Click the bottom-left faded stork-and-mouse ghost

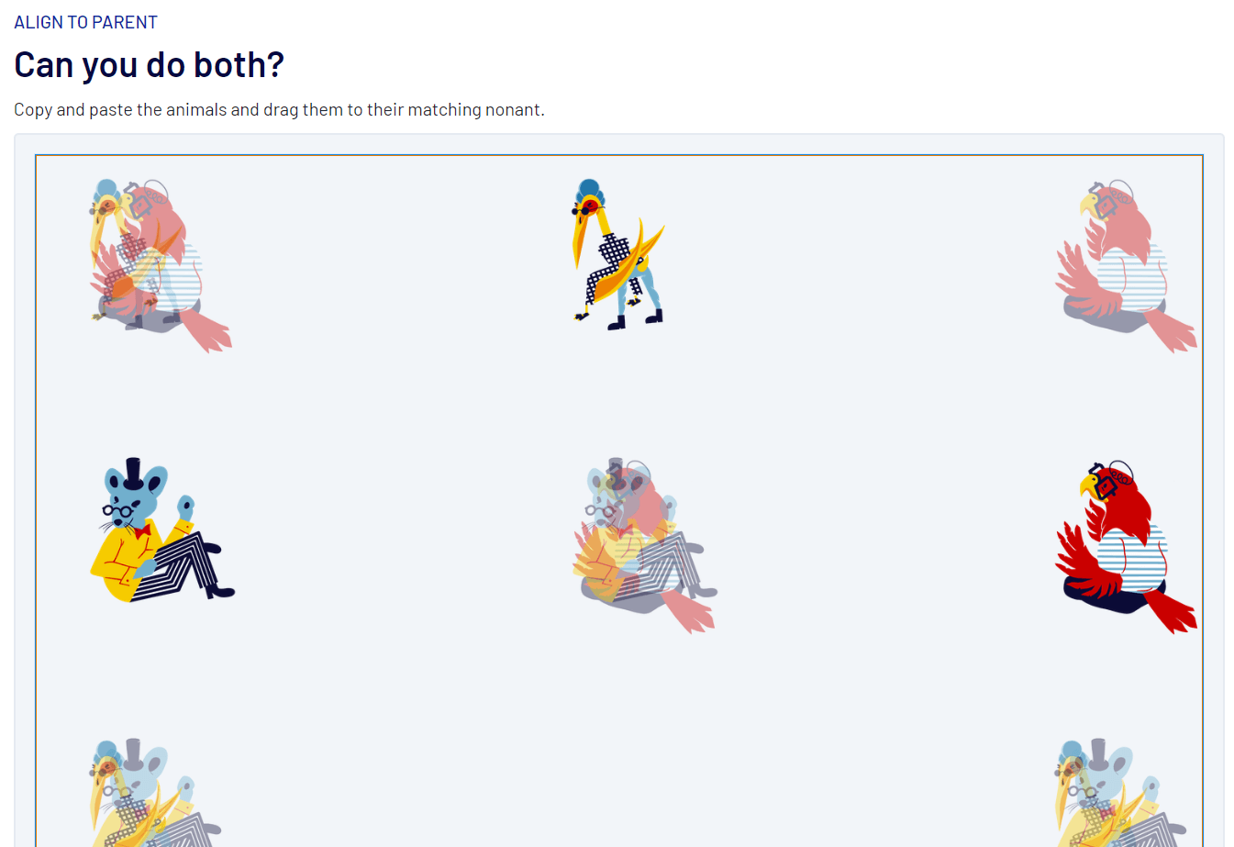(156, 794)
